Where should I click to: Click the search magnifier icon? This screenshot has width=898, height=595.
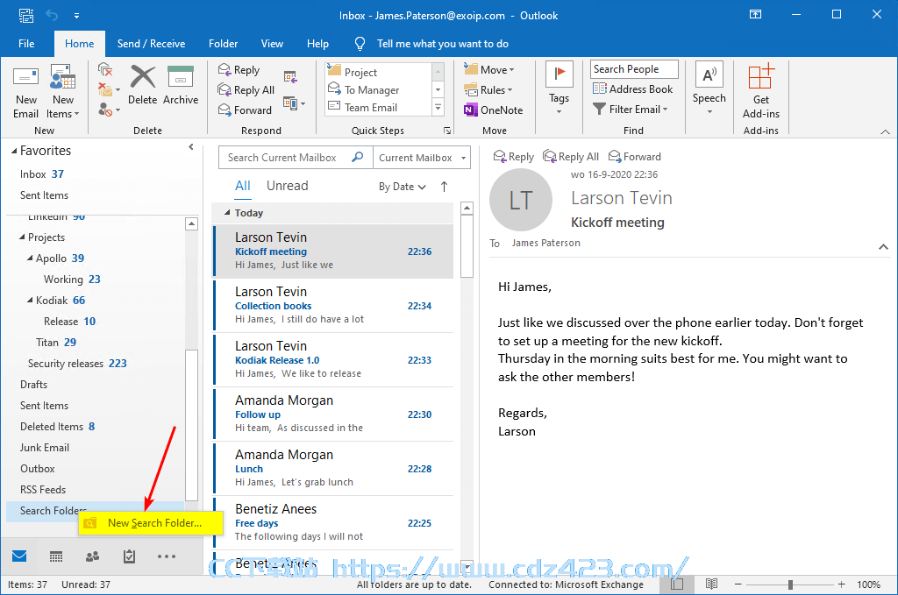[x=358, y=157]
